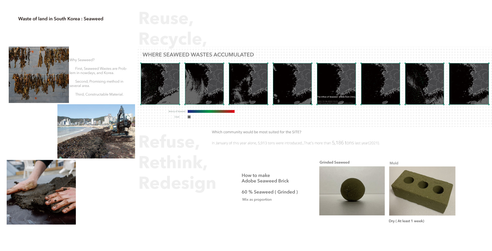Select the 'Dry ( At least 1 week)' caption

(x=406, y=221)
